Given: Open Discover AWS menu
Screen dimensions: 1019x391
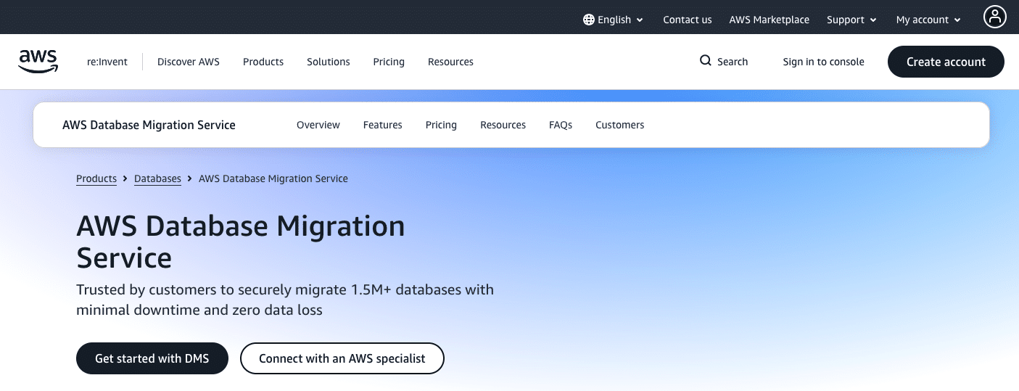Looking at the screenshot, I should (189, 62).
